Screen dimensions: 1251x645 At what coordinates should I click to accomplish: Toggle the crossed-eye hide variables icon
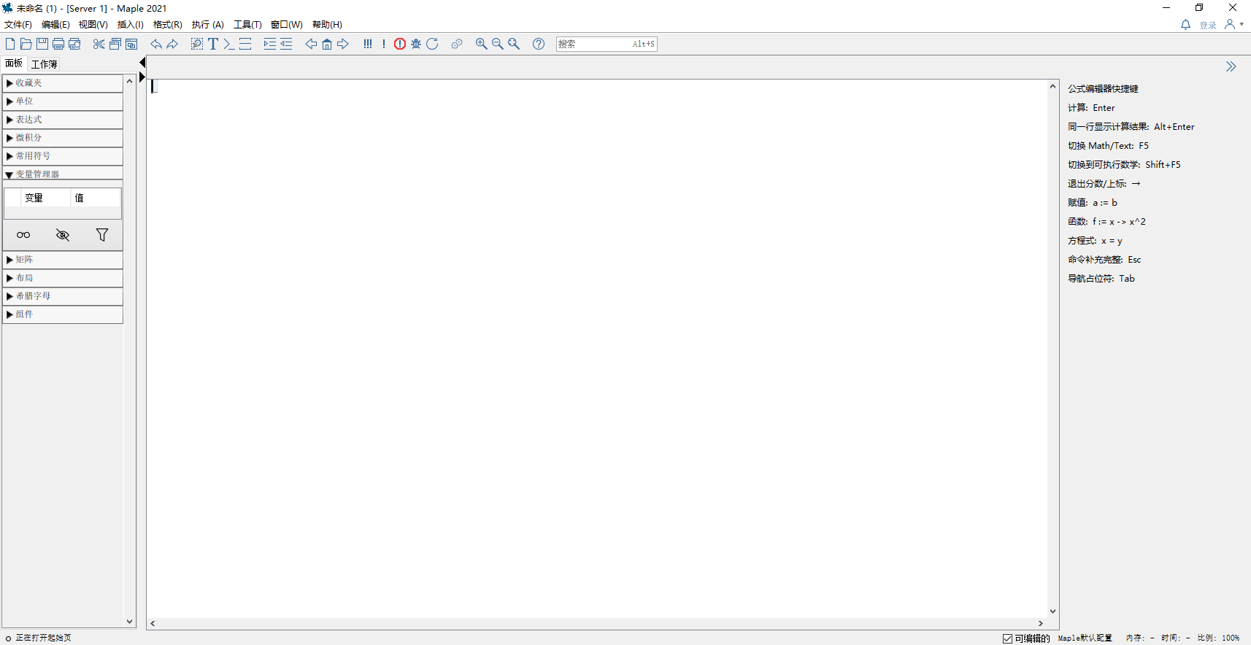[63, 235]
